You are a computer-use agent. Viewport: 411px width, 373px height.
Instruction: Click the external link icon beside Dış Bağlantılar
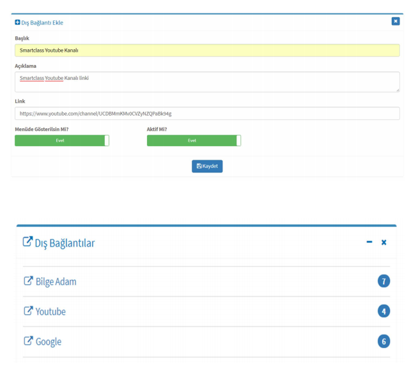(x=27, y=241)
